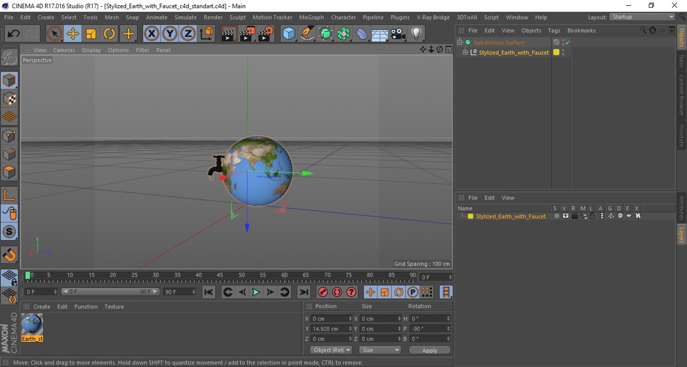The image size is (687, 367).
Task: Click yellow layer swatch of Stylized_Earth_with_Faucet object
Action: tap(556, 52)
